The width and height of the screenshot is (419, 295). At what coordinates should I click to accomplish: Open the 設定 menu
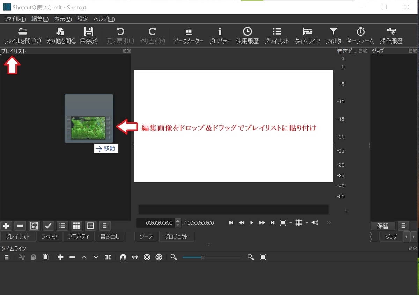tap(83, 19)
